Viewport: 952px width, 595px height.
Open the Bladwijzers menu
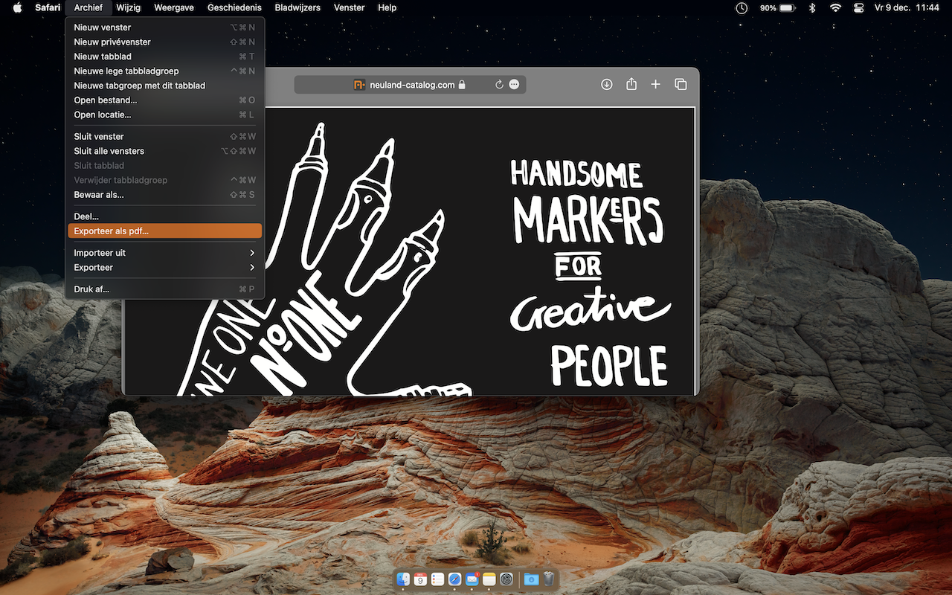(297, 7)
